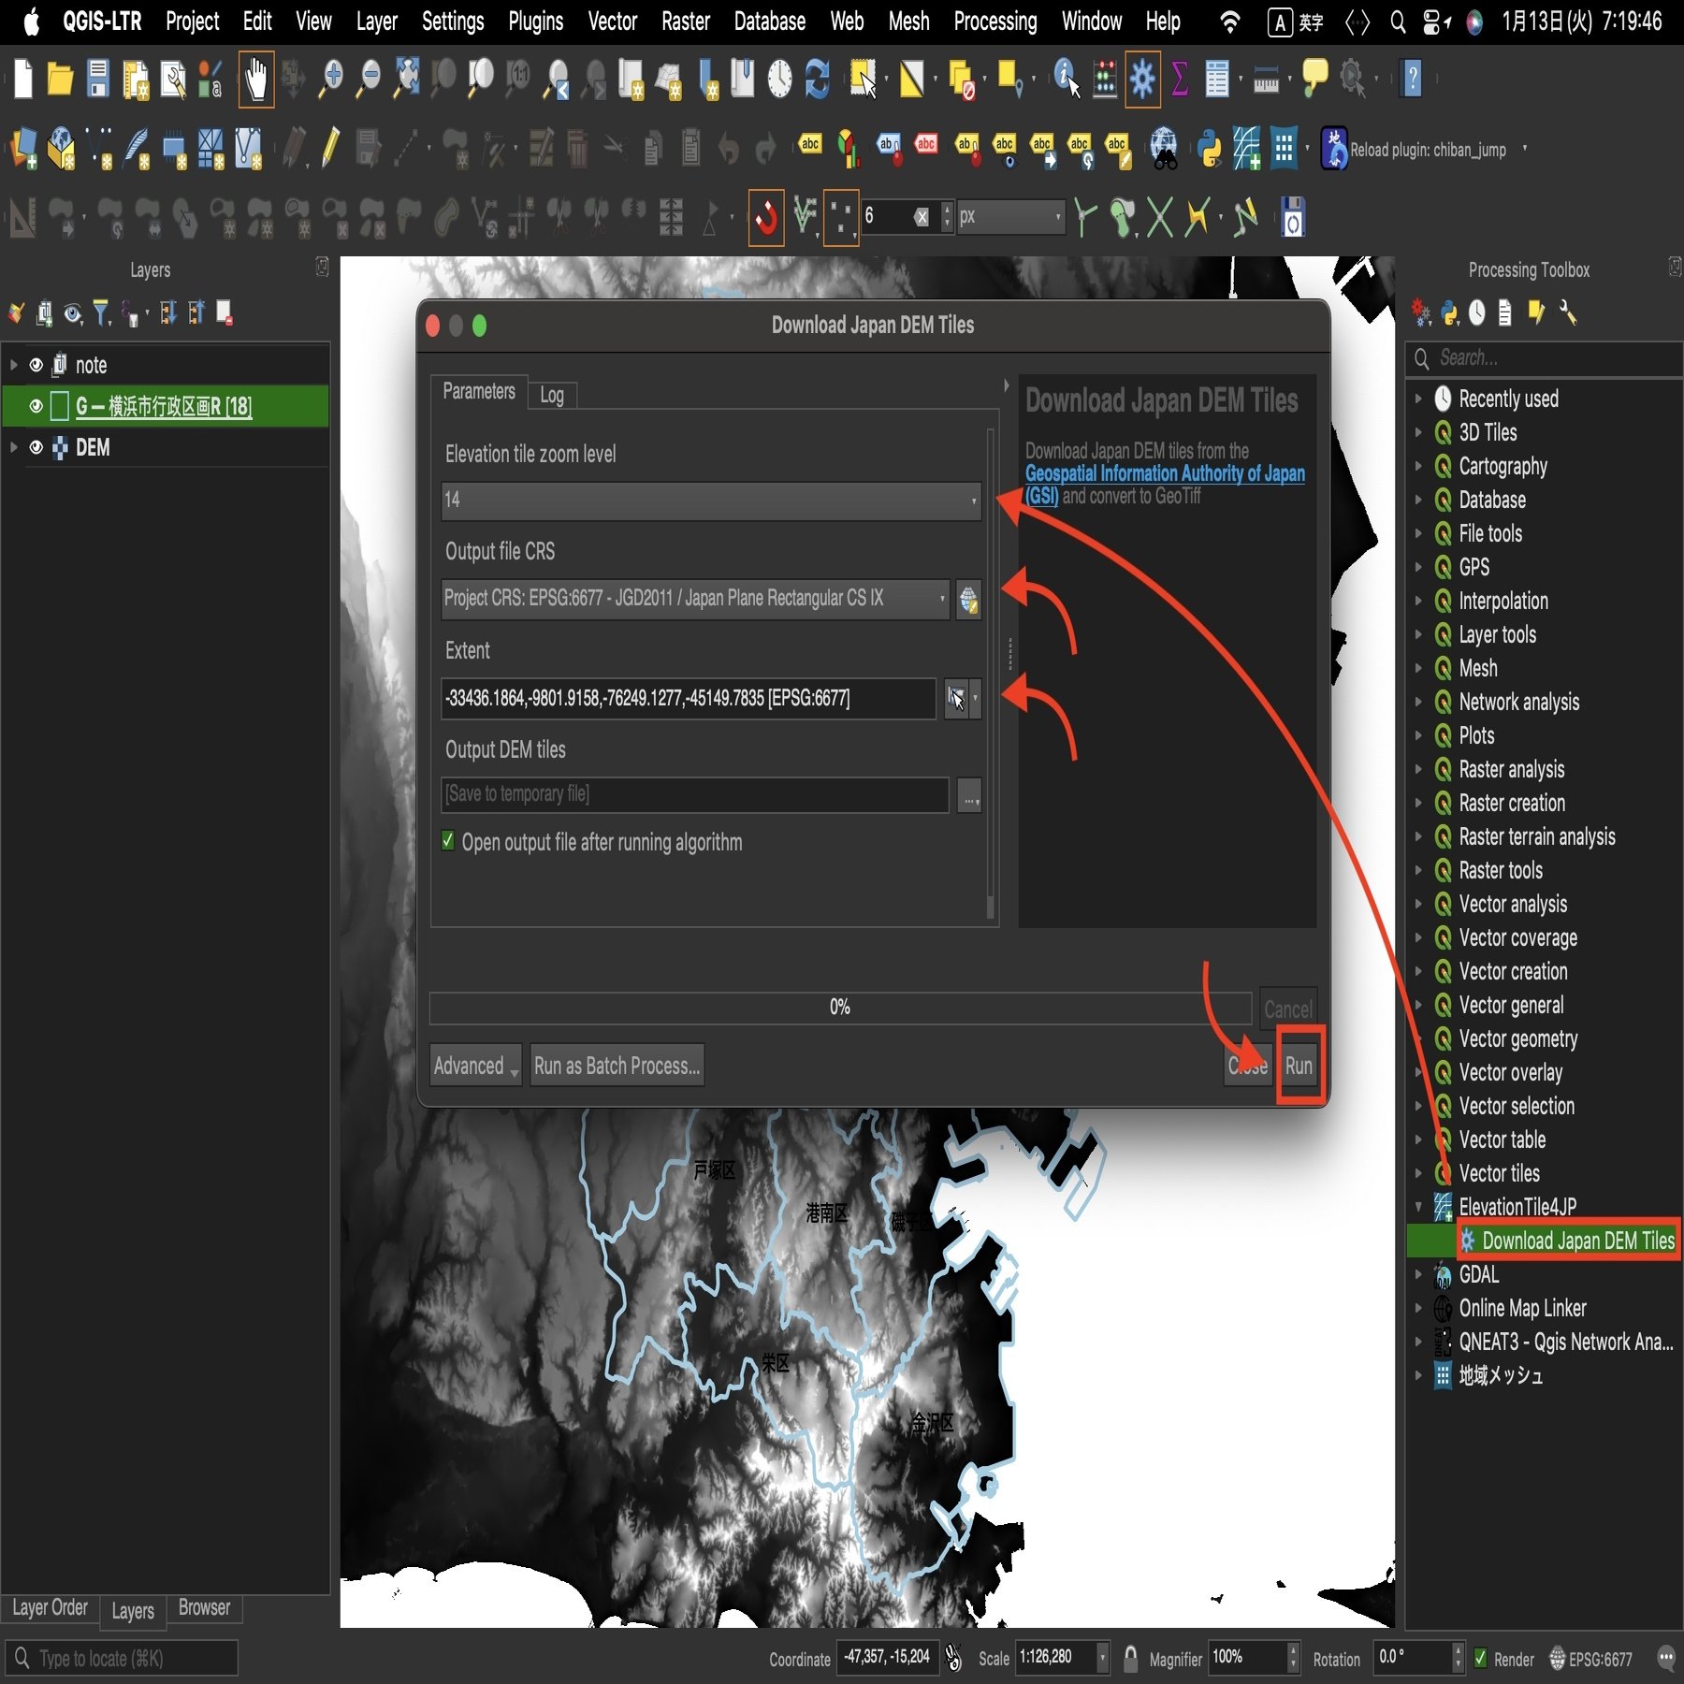
Task: Open the Data Source Manager icon
Action: [x=24, y=149]
